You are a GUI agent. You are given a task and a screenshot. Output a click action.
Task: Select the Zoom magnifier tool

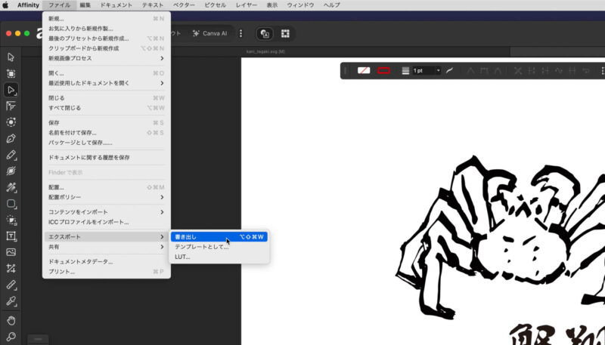pos(11,337)
